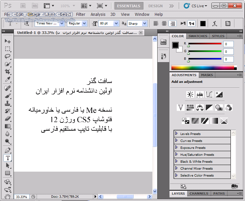Select the Crop tool
Viewport: 245px width, 201px height.
[8, 72]
